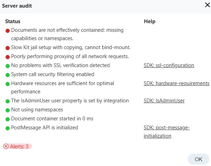Click green dot beside PostMessage API initialized

(8, 128)
